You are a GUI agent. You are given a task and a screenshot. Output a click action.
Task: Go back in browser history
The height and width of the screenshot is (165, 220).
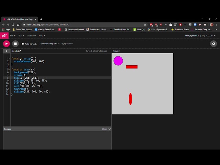click(3, 25)
